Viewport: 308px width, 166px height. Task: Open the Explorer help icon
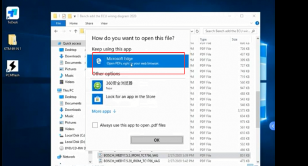point(257,23)
